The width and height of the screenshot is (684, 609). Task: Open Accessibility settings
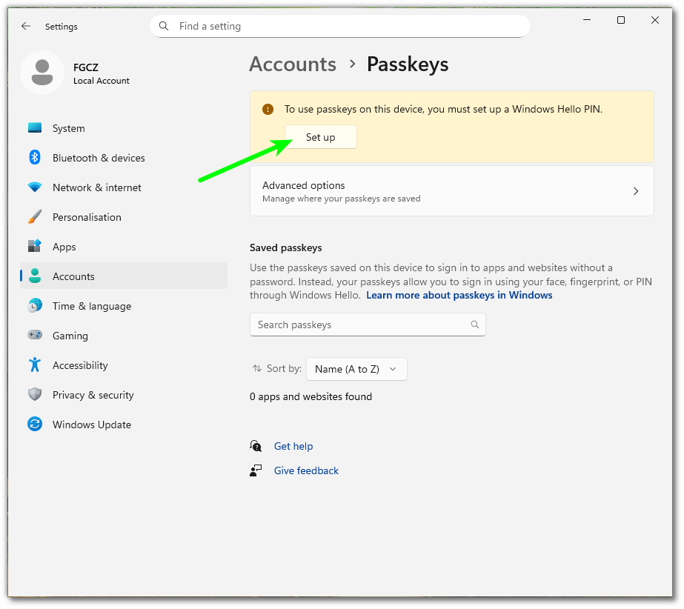(x=124, y=365)
